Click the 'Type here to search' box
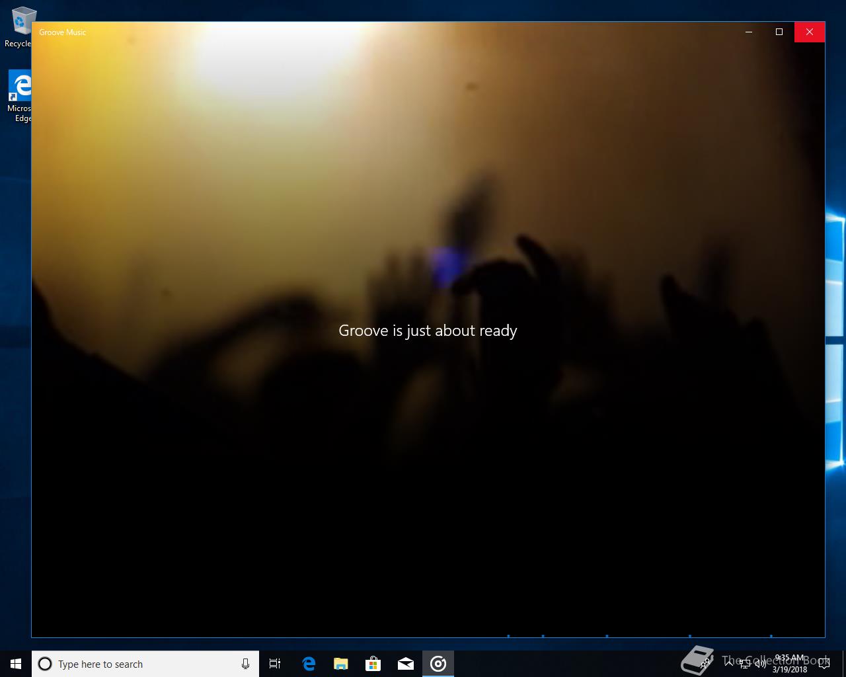Image resolution: width=846 pixels, height=677 pixels. tap(145, 664)
